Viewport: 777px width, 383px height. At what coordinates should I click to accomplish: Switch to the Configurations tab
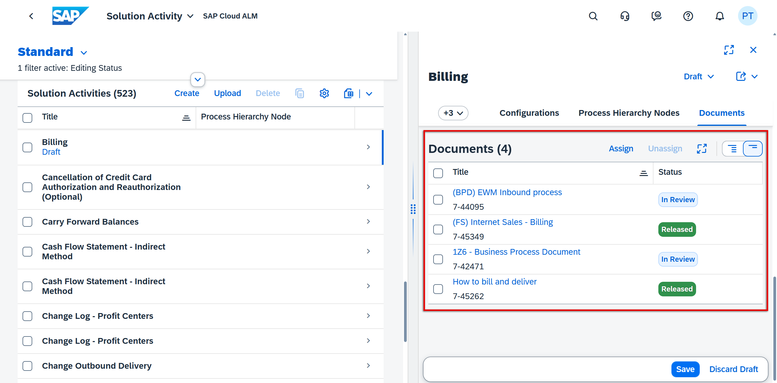[529, 113]
